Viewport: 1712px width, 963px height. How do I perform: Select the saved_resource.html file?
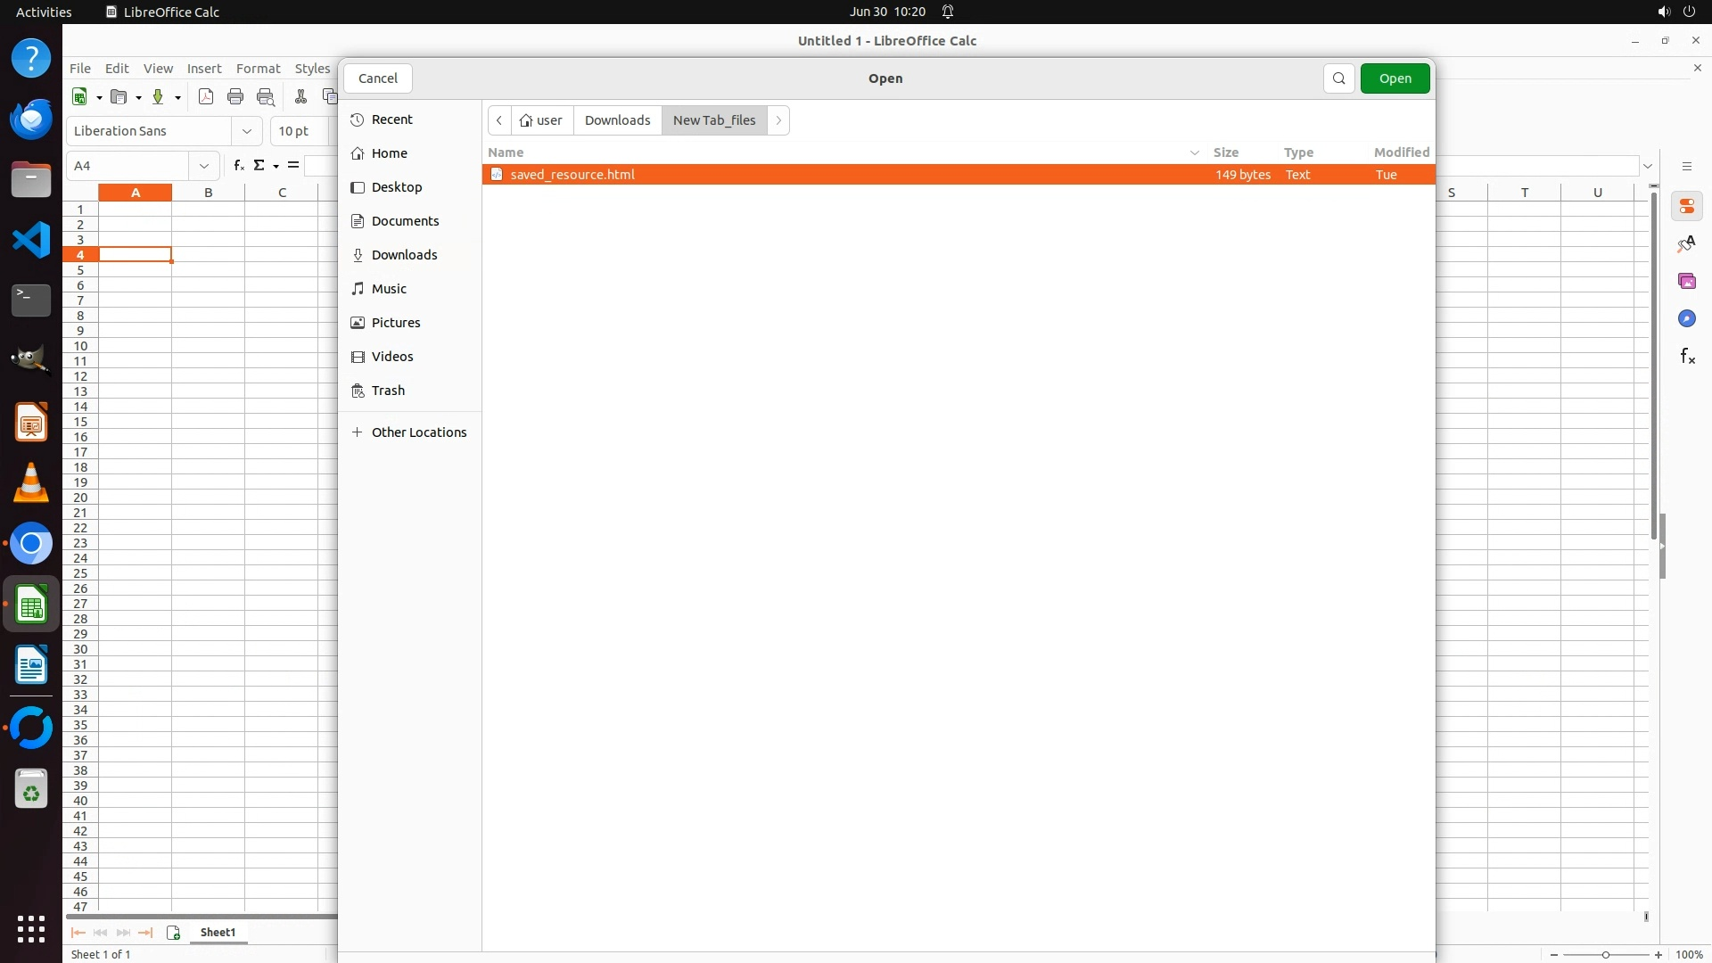pos(572,175)
